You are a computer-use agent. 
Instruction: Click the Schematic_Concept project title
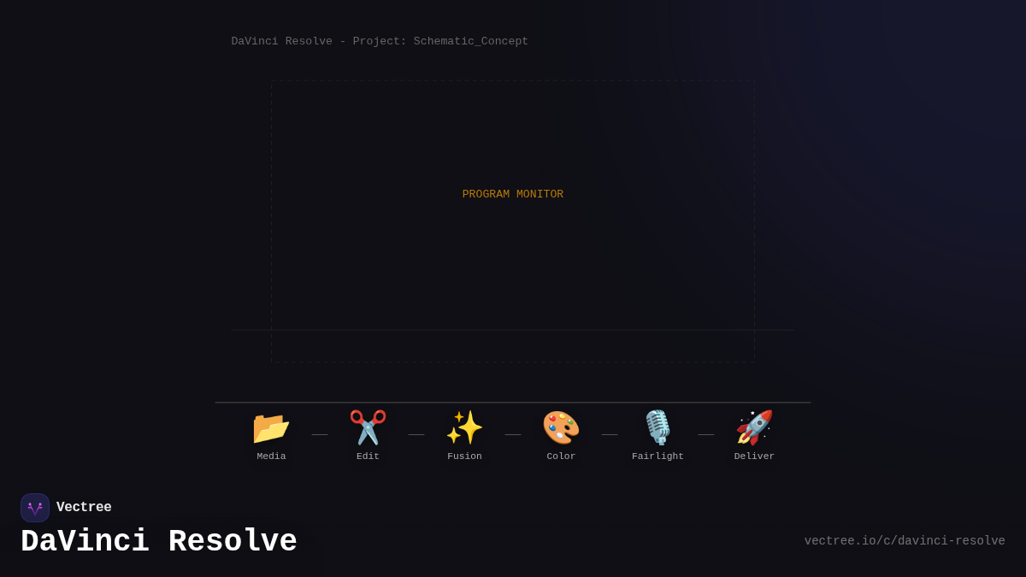(379, 40)
